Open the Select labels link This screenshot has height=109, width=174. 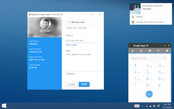click(x=72, y=45)
